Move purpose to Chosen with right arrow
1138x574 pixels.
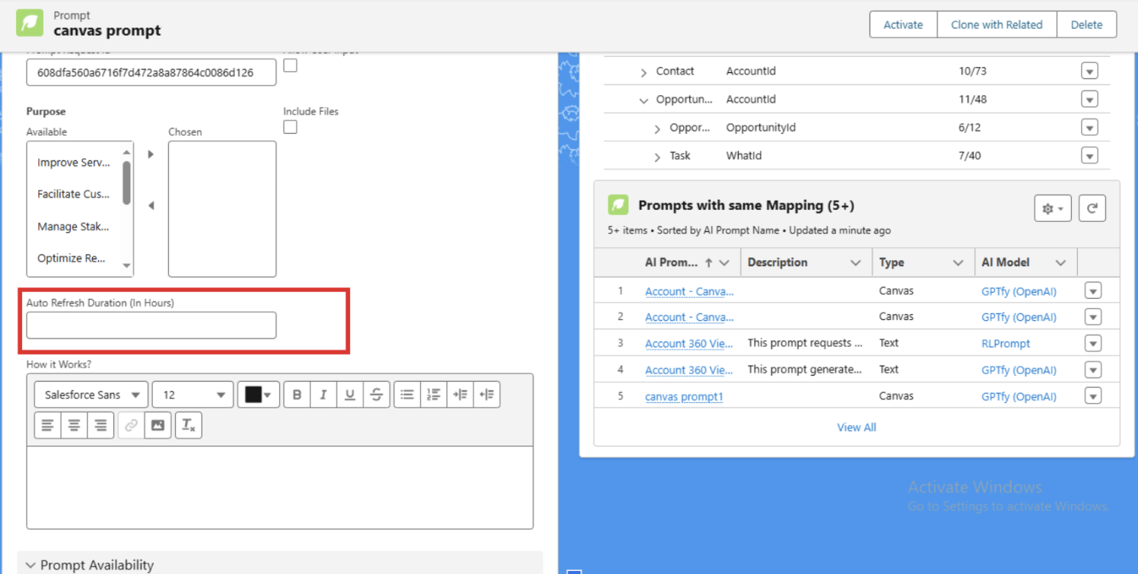click(151, 154)
